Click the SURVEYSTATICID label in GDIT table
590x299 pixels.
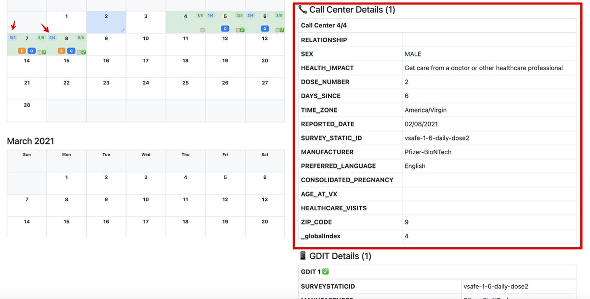click(328, 286)
